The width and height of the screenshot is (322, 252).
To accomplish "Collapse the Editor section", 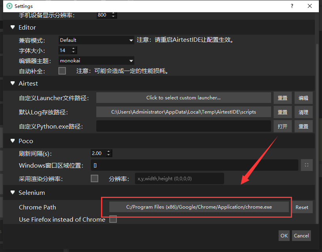I will point(12,27).
